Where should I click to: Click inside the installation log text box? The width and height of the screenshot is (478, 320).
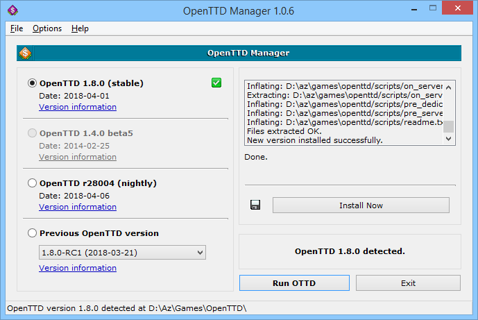coord(343,112)
